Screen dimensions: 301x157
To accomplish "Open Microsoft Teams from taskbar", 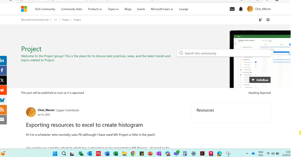I will [x=176, y=153].
